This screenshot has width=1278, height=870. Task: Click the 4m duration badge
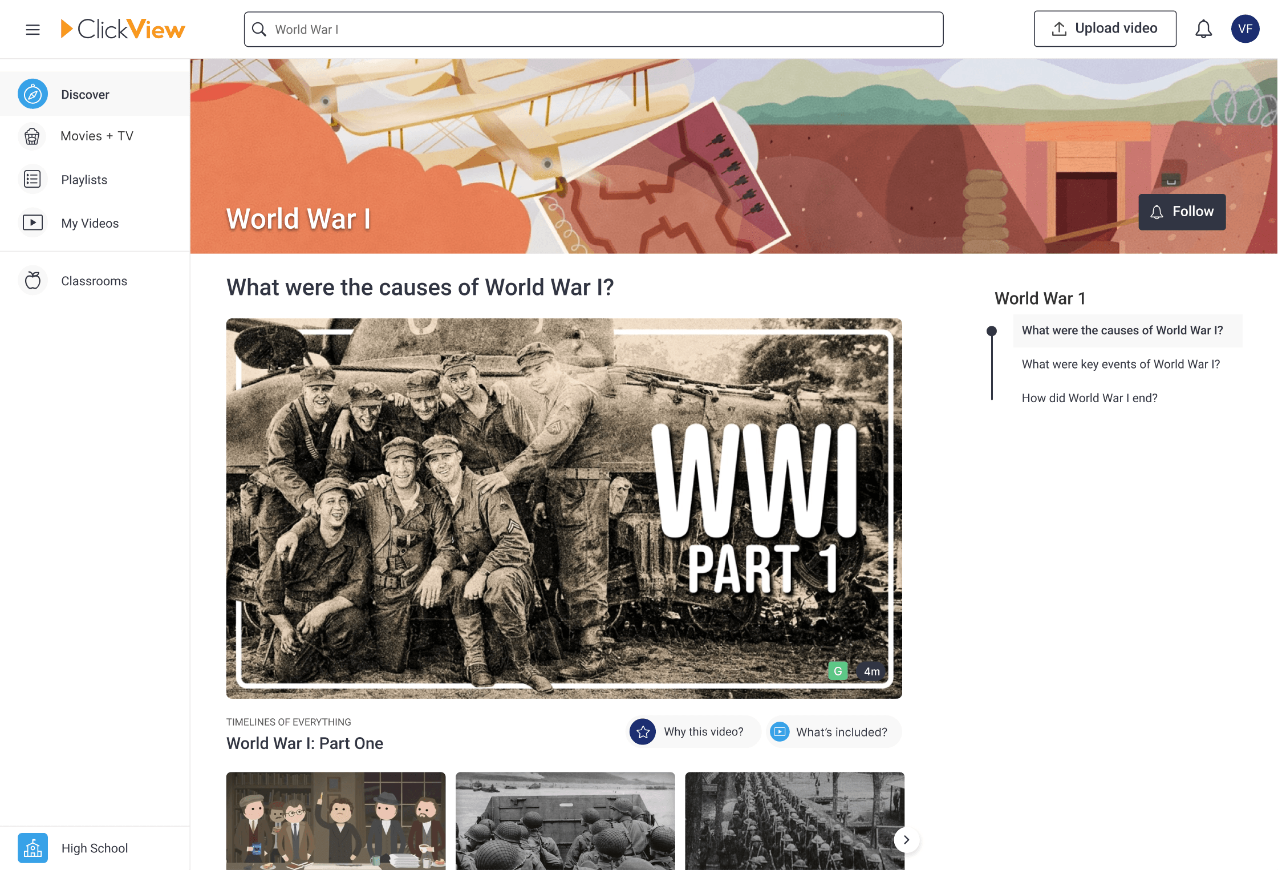(x=871, y=671)
